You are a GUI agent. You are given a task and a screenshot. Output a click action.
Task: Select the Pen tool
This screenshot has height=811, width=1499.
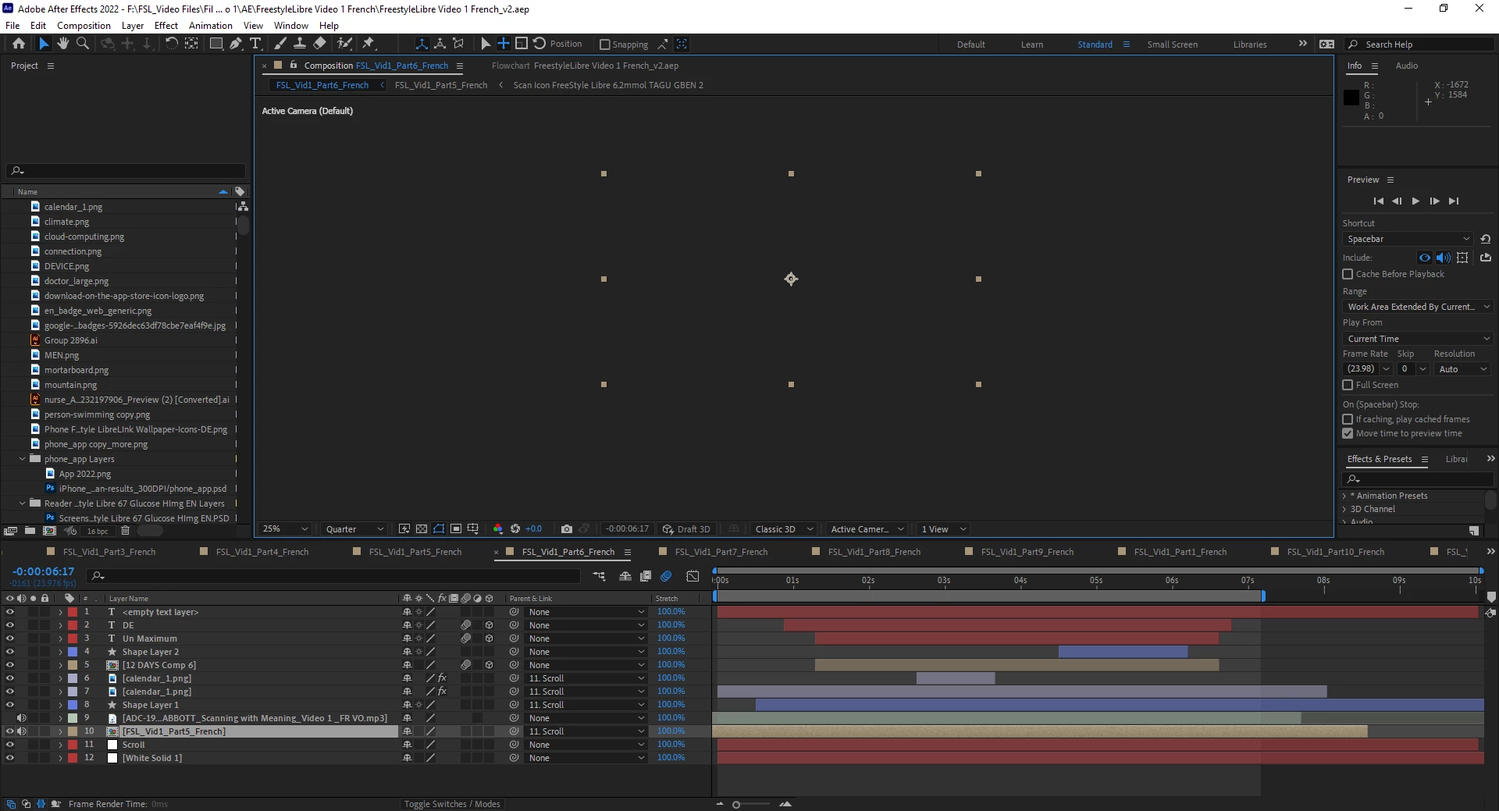235,44
